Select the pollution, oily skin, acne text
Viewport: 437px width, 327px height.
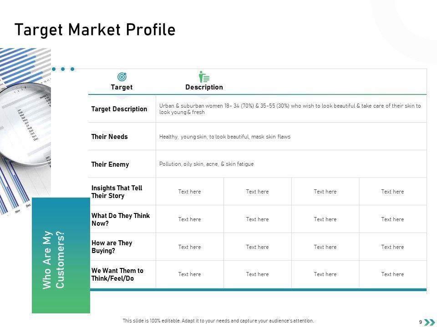click(x=206, y=164)
